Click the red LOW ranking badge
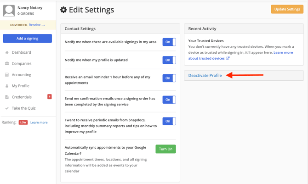308x184 pixels. [23, 123]
